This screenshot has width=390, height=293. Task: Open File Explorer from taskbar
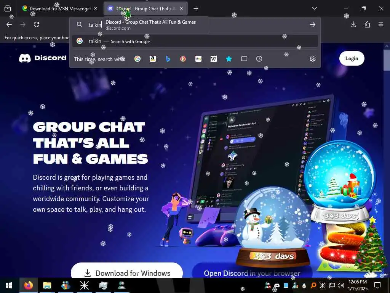click(47, 285)
